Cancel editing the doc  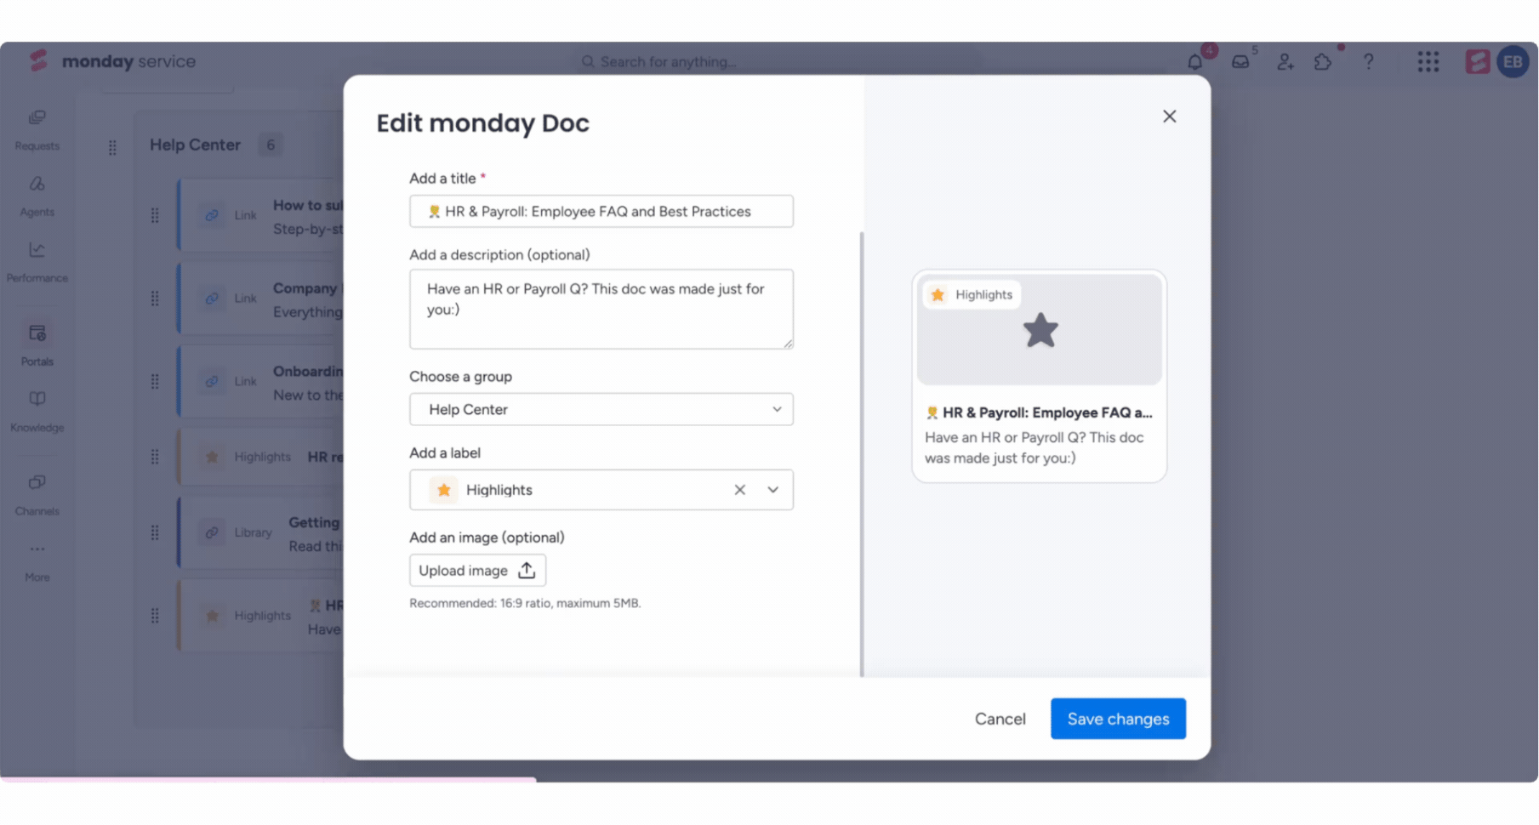coord(1000,719)
